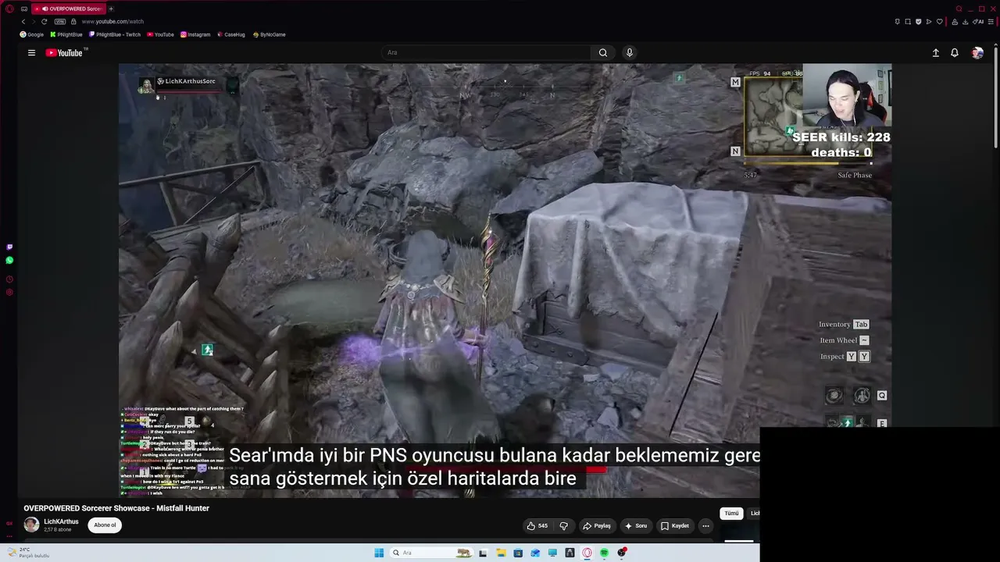Toggle the Opera ad blocker shield

pos(918,22)
